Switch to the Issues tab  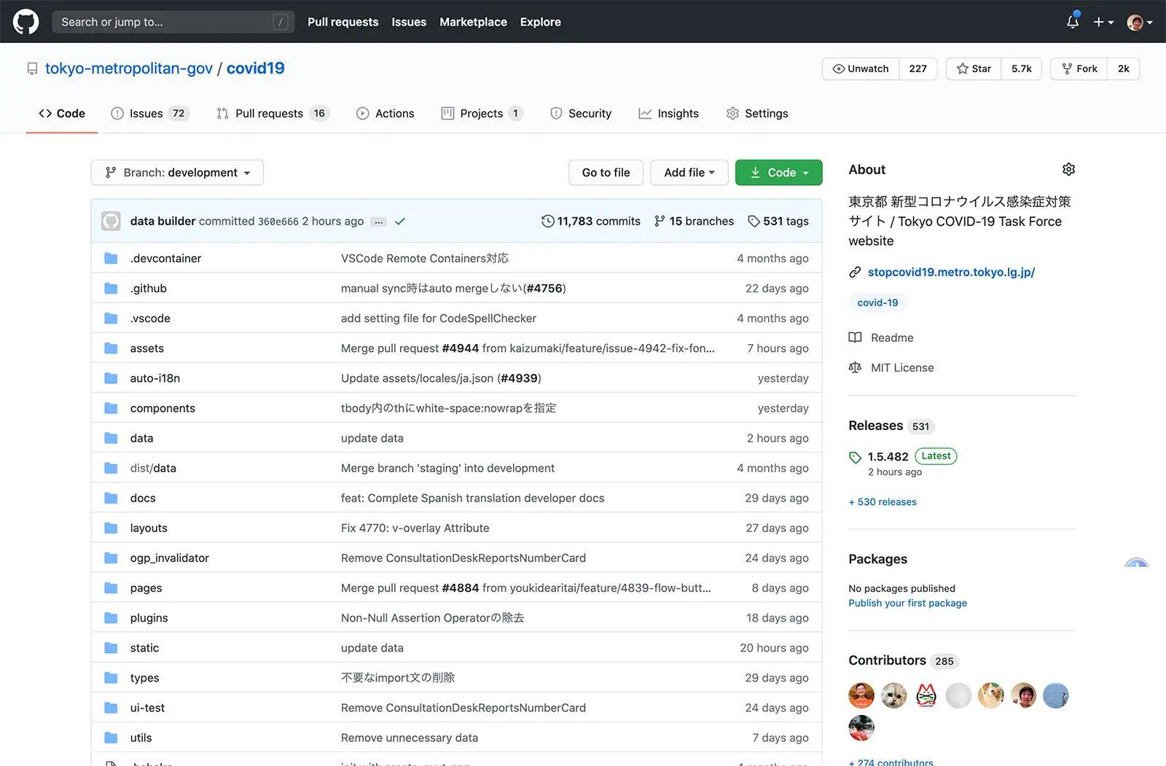pos(149,114)
